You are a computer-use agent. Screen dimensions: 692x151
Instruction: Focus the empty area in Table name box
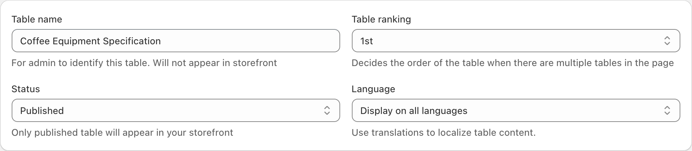click(x=250, y=41)
